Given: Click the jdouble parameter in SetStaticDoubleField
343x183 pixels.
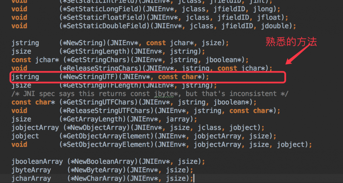Looking at the screenshot, I should [x=275, y=26].
